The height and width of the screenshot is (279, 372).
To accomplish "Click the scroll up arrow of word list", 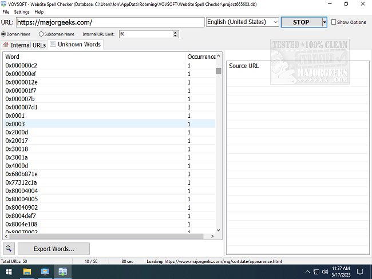I will coord(219,56).
